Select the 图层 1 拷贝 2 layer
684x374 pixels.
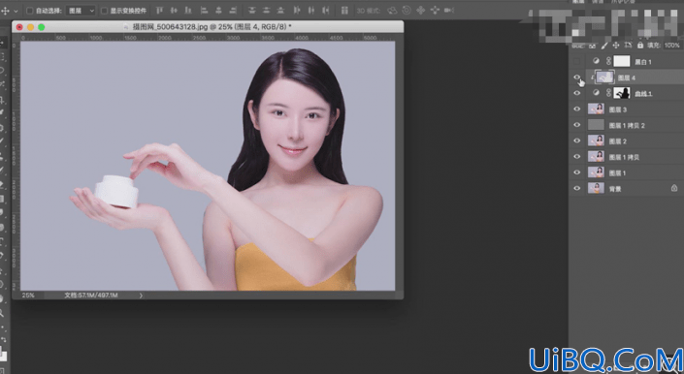tap(627, 125)
